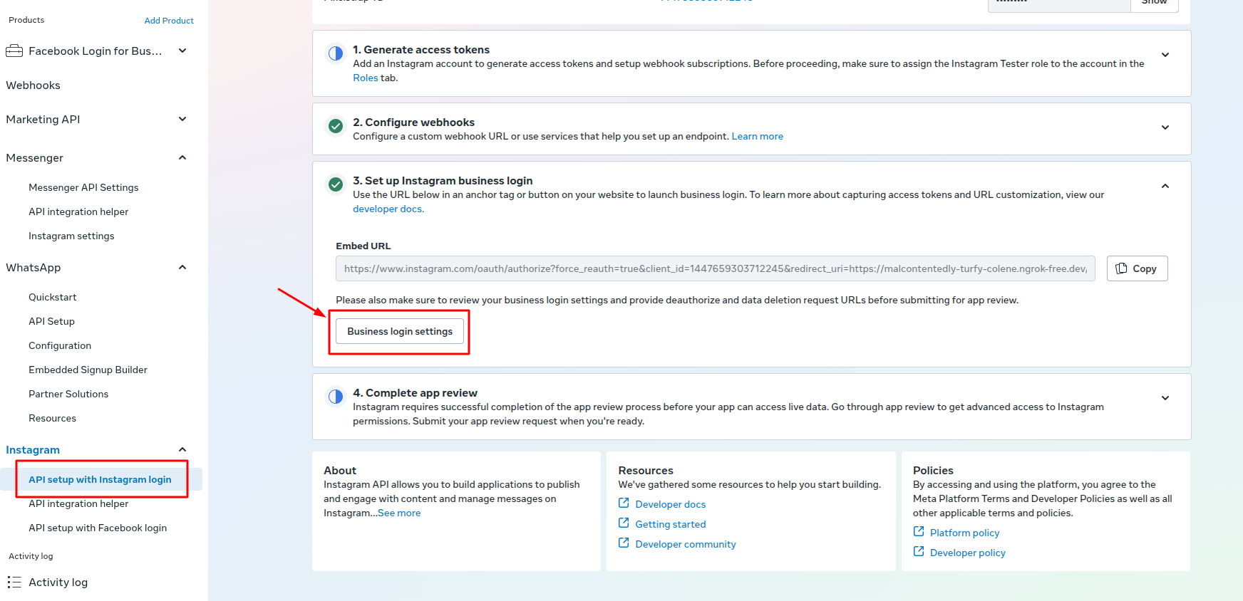Click the Activity log list icon

tap(14, 582)
